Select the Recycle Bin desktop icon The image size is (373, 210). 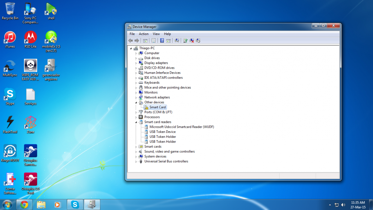[x=10, y=11]
